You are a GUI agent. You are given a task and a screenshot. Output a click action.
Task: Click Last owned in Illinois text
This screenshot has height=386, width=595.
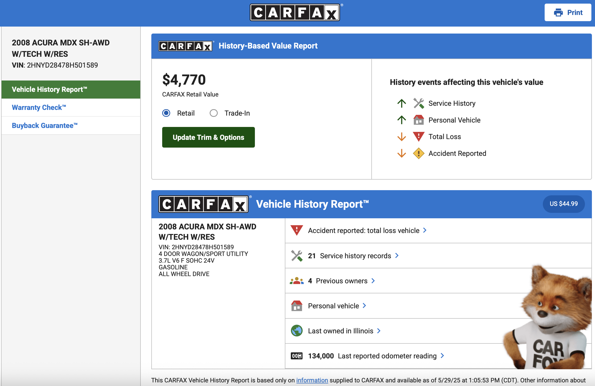(x=341, y=331)
